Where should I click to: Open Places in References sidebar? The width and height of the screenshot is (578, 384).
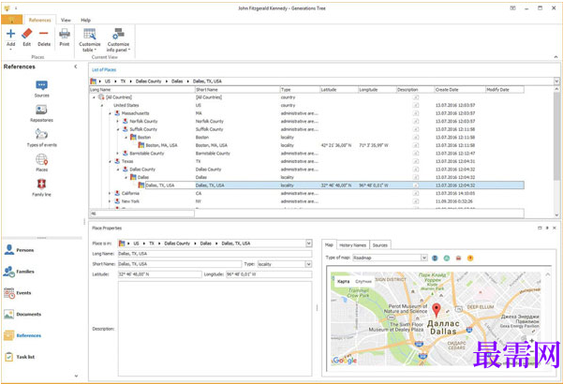click(x=41, y=163)
